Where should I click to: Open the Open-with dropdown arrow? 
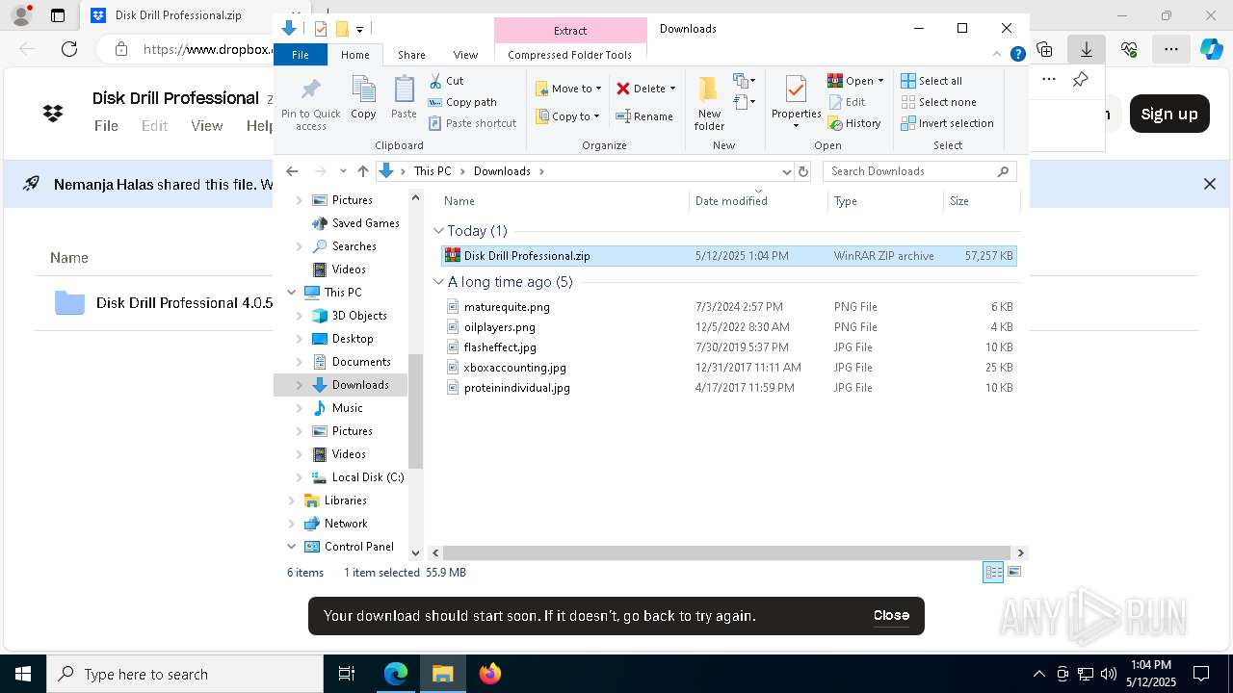pyautogui.click(x=880, y=81)
